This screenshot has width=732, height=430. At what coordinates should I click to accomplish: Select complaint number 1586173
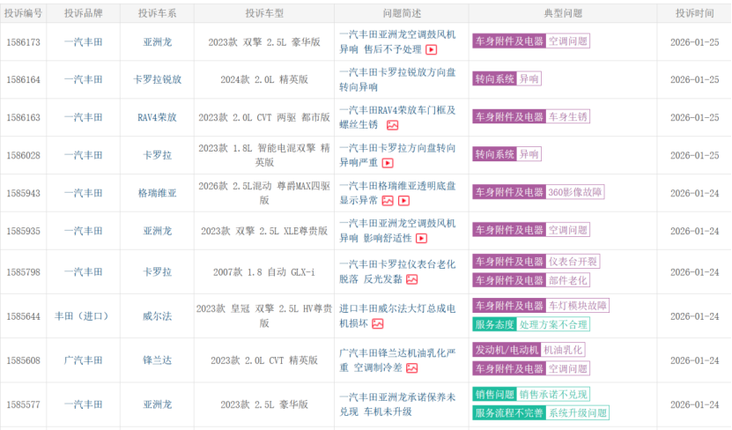(23, 42)
